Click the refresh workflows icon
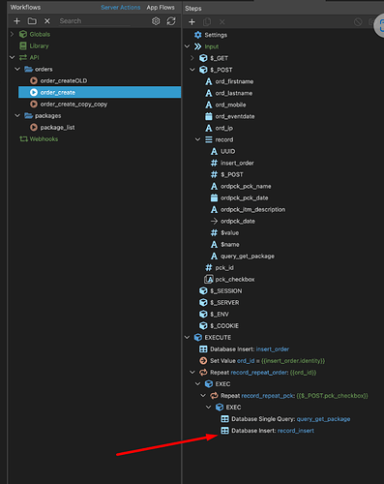 (x=171, y=21)
